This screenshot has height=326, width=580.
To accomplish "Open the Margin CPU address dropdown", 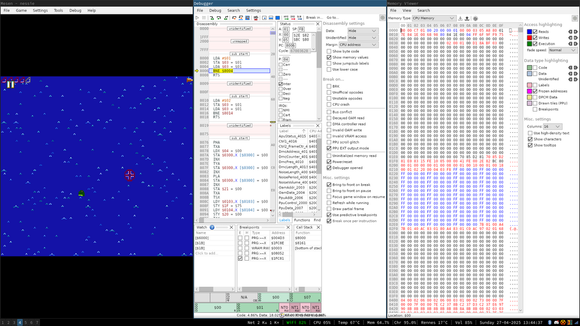I will click(x=358, y=45).
